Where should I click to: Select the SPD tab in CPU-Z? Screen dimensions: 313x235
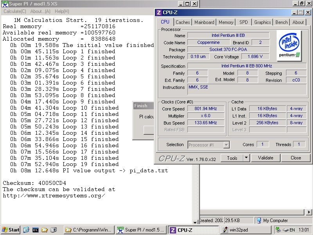point(243,22)
